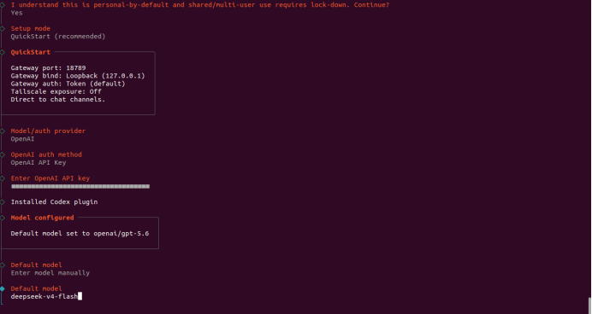Click the masked OpenAI API key value

click(x=80, y=186)
